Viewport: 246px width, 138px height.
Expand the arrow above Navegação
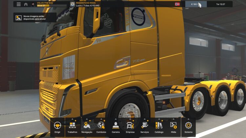[x=87, y=119]
